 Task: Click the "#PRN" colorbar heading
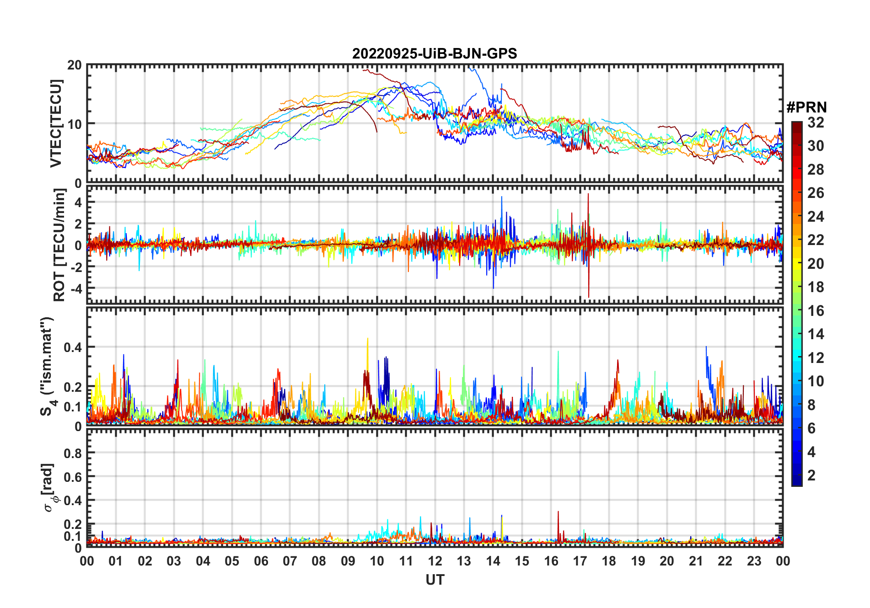point(806,107)
